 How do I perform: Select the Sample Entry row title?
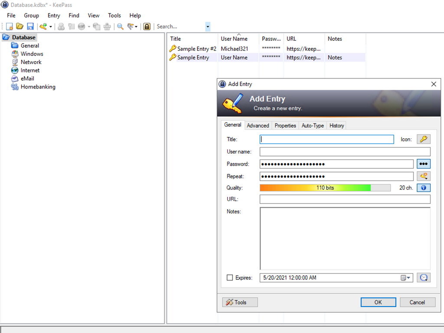193,58
